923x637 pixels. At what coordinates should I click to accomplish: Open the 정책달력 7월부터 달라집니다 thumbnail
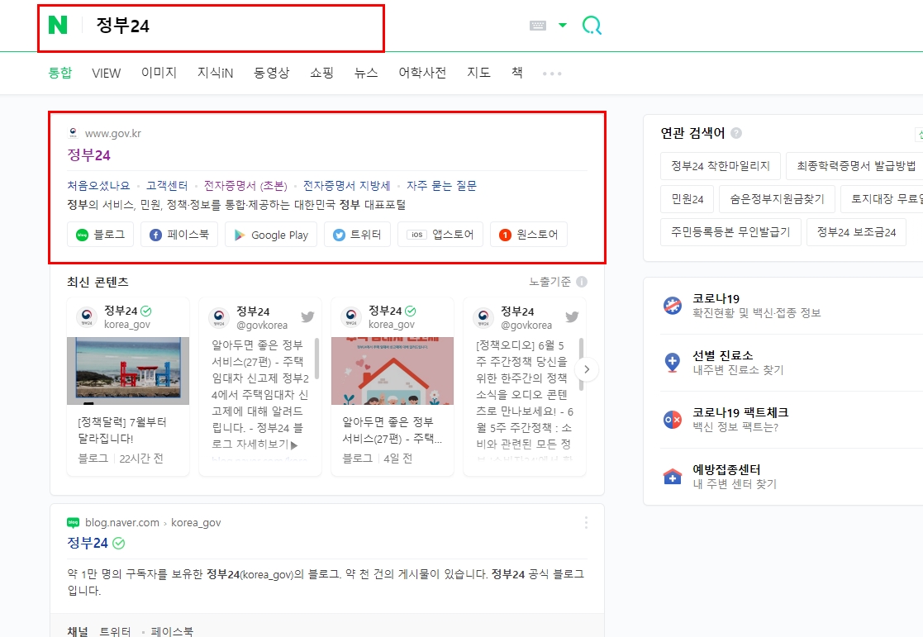coord(128,371)
